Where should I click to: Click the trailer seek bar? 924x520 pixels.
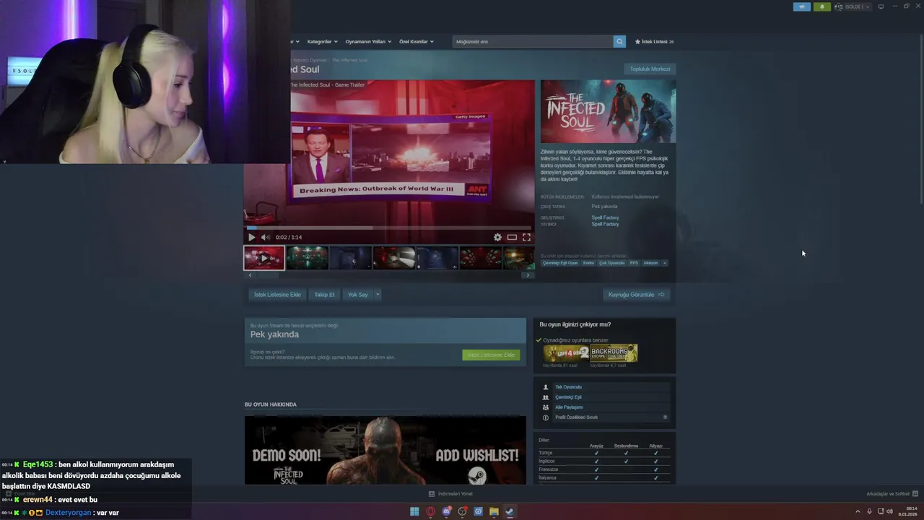[x=390, y=227]
